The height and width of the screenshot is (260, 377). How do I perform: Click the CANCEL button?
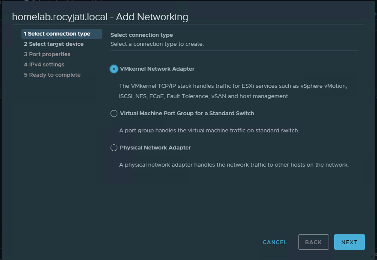(x=275, y=242)
